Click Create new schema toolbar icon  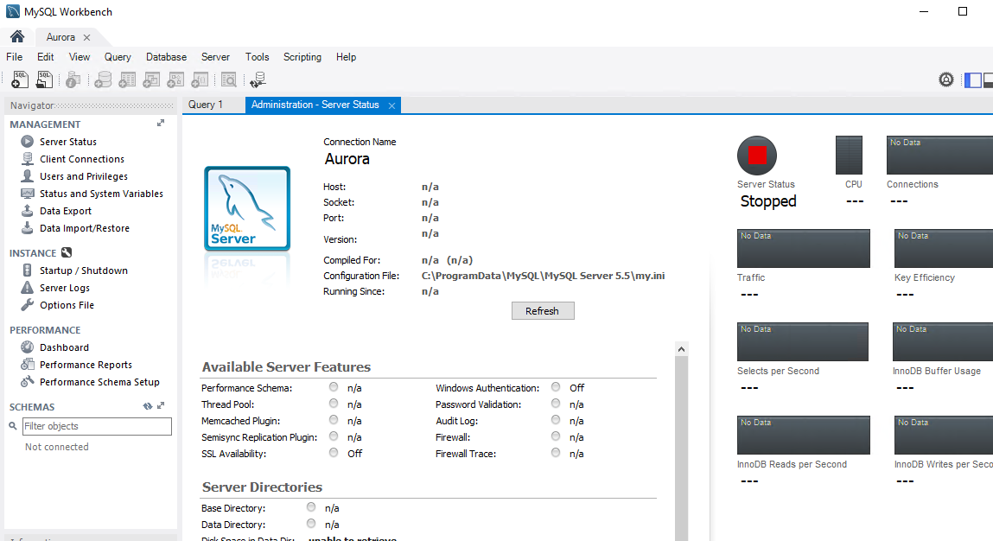[x=103, y=80]
